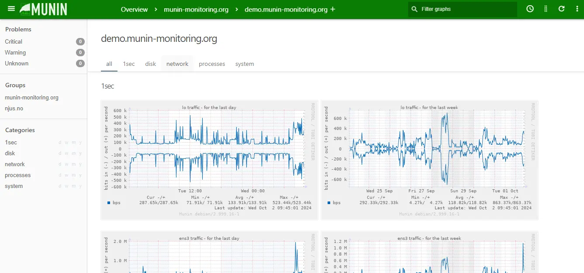Open the system category in the sidebar
Viewport: 584px width, 273px height.
click(x=14, y=186)
